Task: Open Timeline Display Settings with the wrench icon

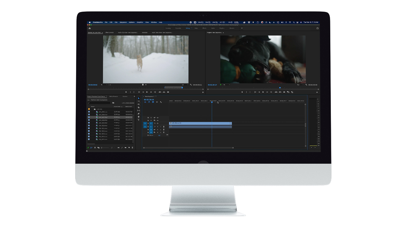Action: (x=161, y=102)
